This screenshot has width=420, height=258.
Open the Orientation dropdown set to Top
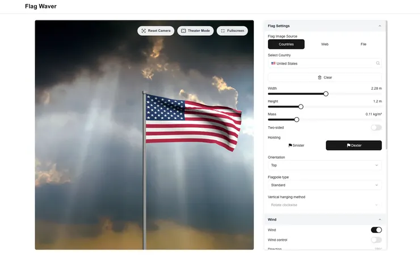(325, 165)
